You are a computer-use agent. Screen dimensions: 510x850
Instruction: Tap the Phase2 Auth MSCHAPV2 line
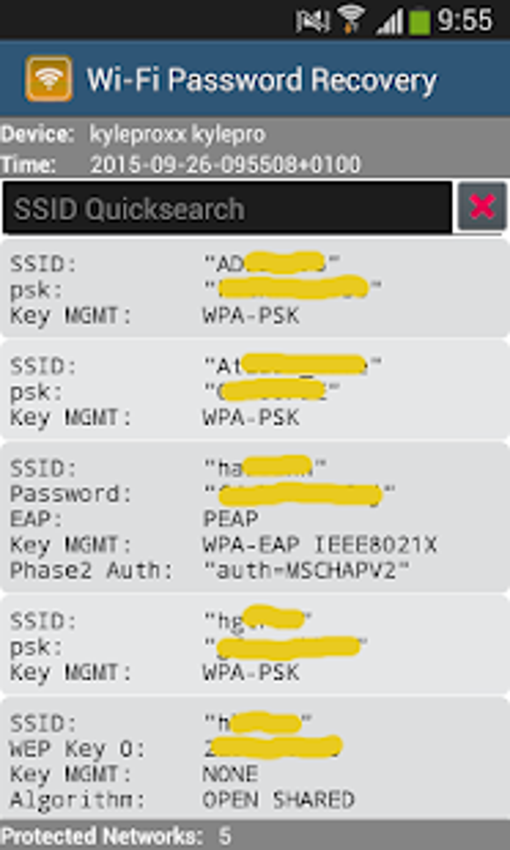tap(209, 570)
